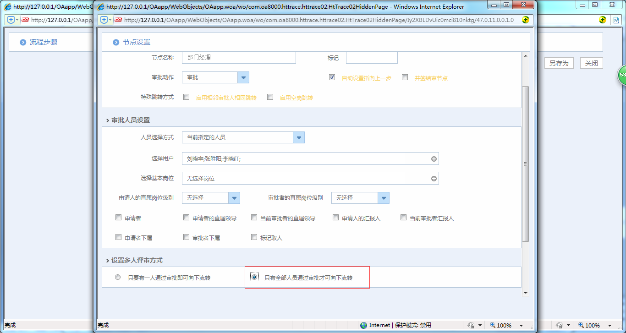This screenshot has height=333, width=626.
Task: Tick the 申请者 checkbox
Action: pyautogui.click(x=118, y=218)
